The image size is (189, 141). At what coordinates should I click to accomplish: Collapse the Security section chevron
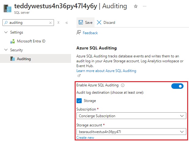6,50
